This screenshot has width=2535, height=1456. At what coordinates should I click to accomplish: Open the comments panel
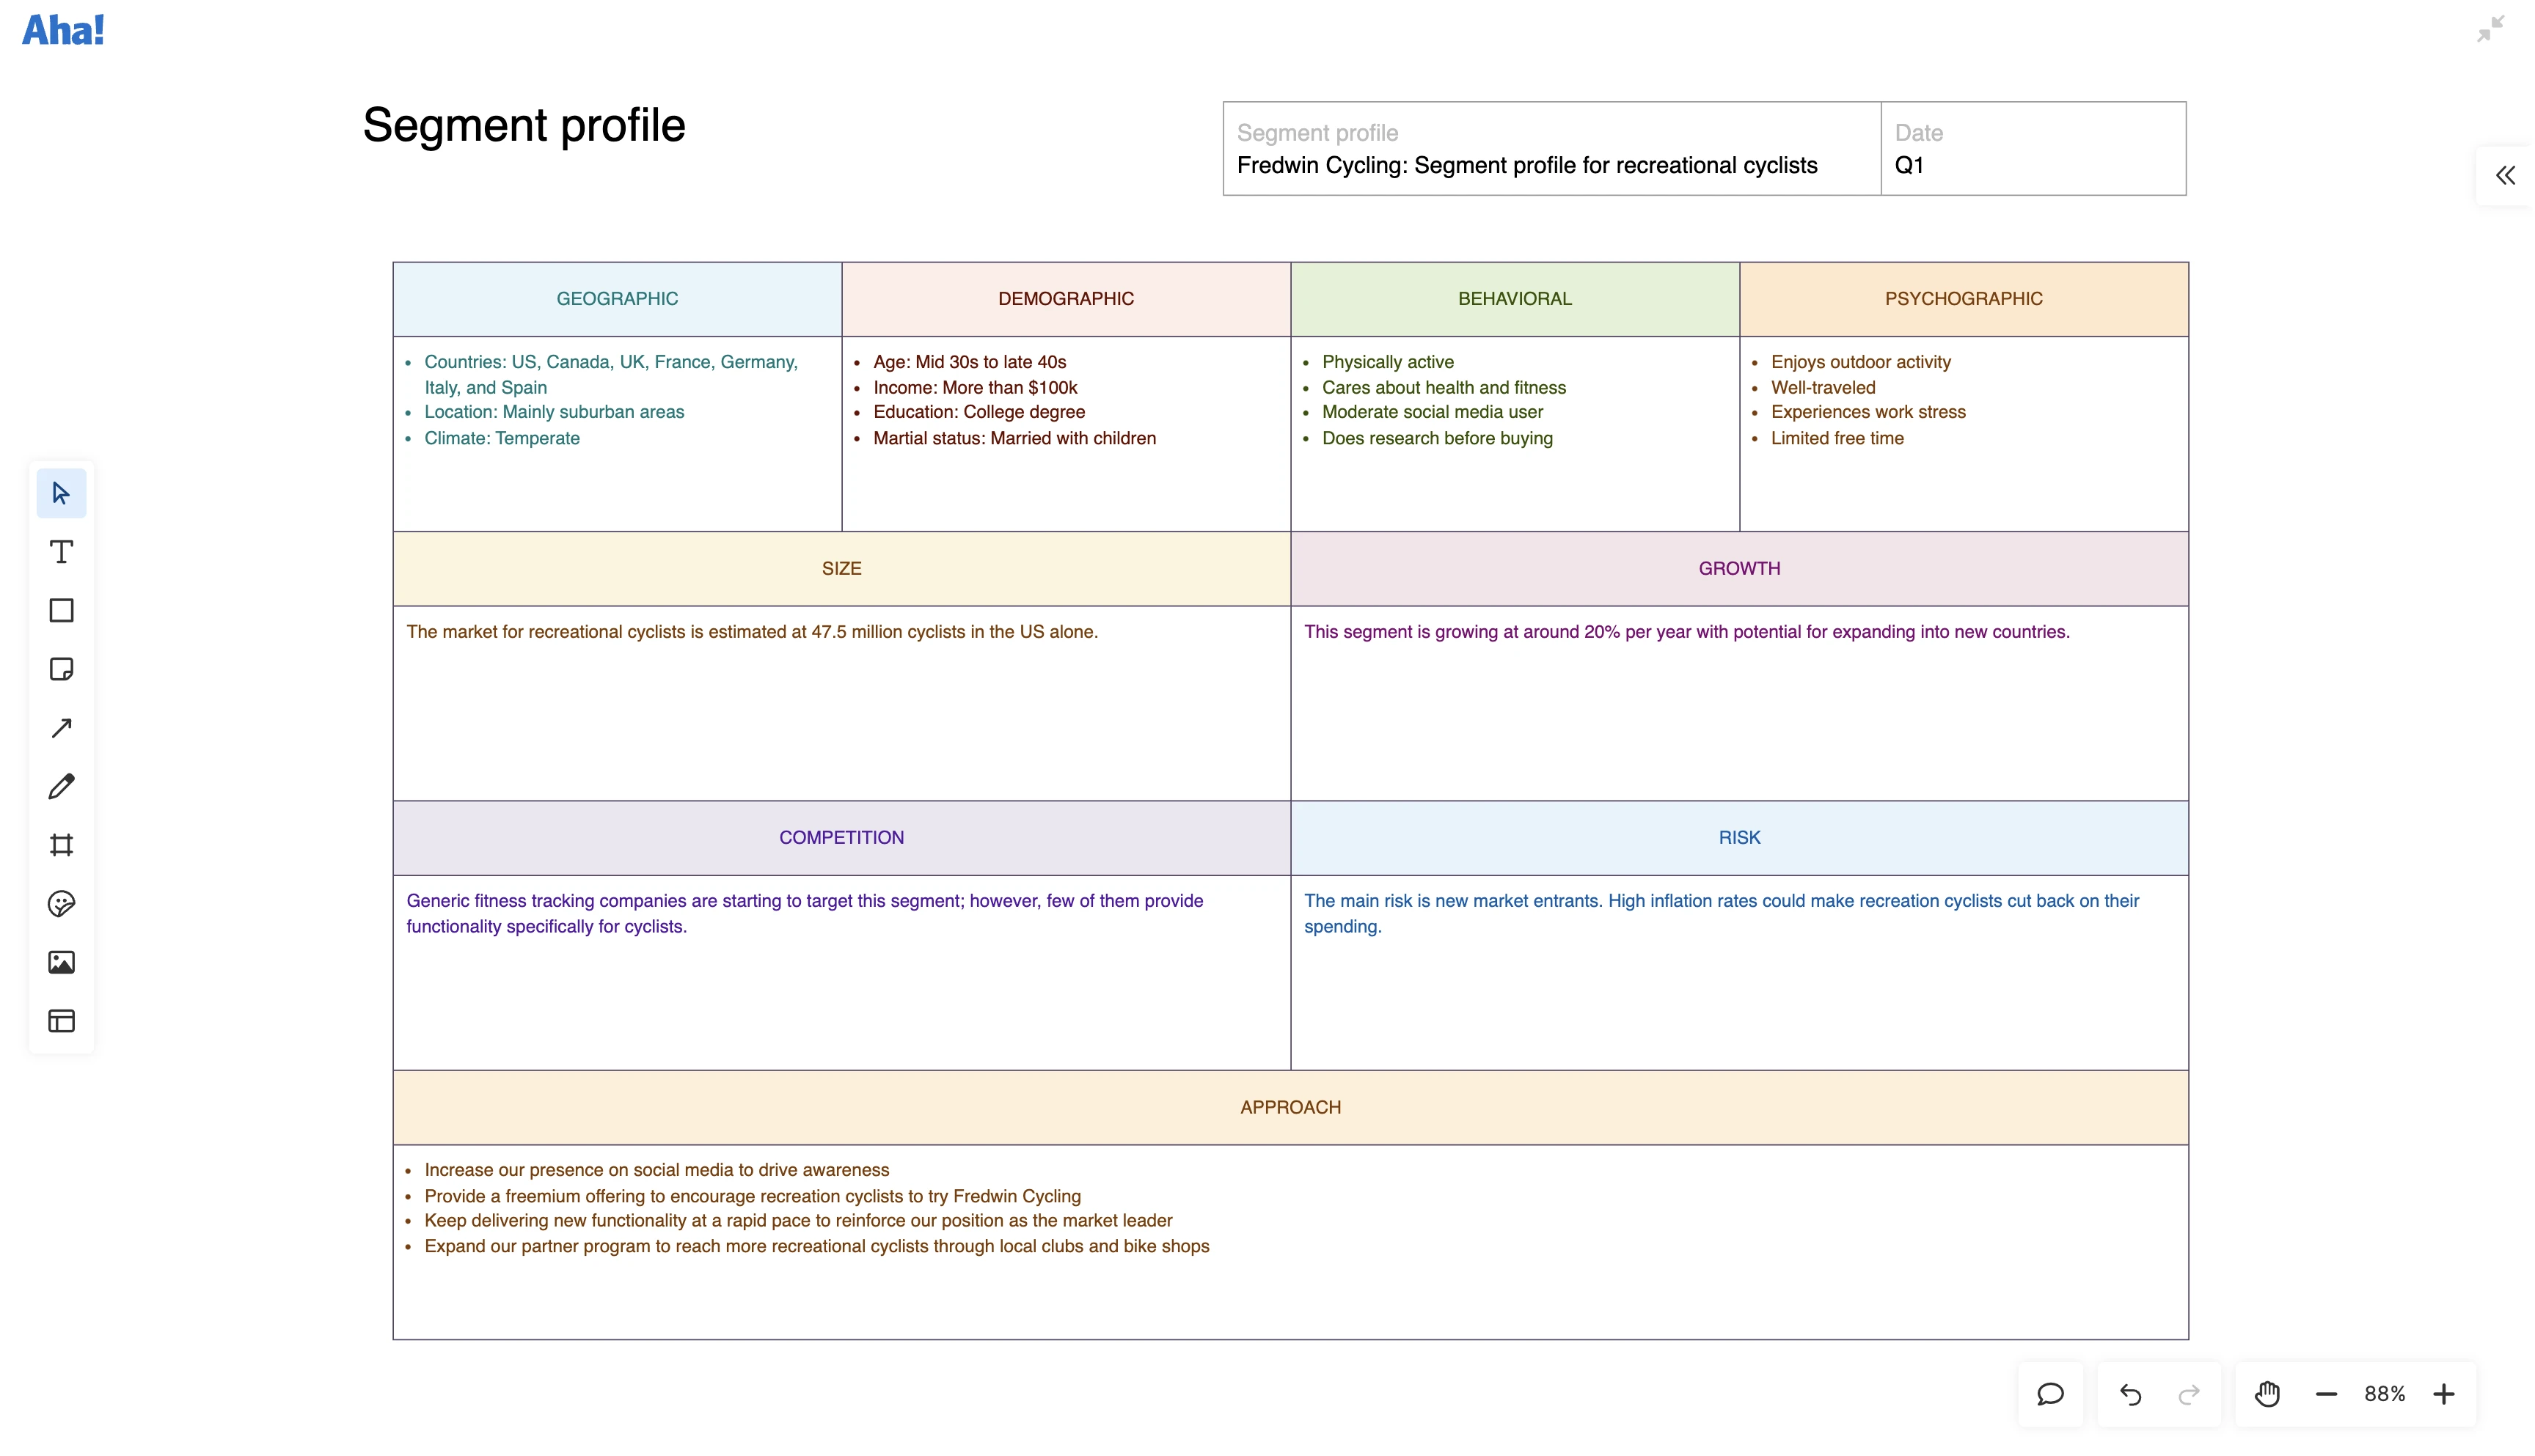pos(2050,1393)
